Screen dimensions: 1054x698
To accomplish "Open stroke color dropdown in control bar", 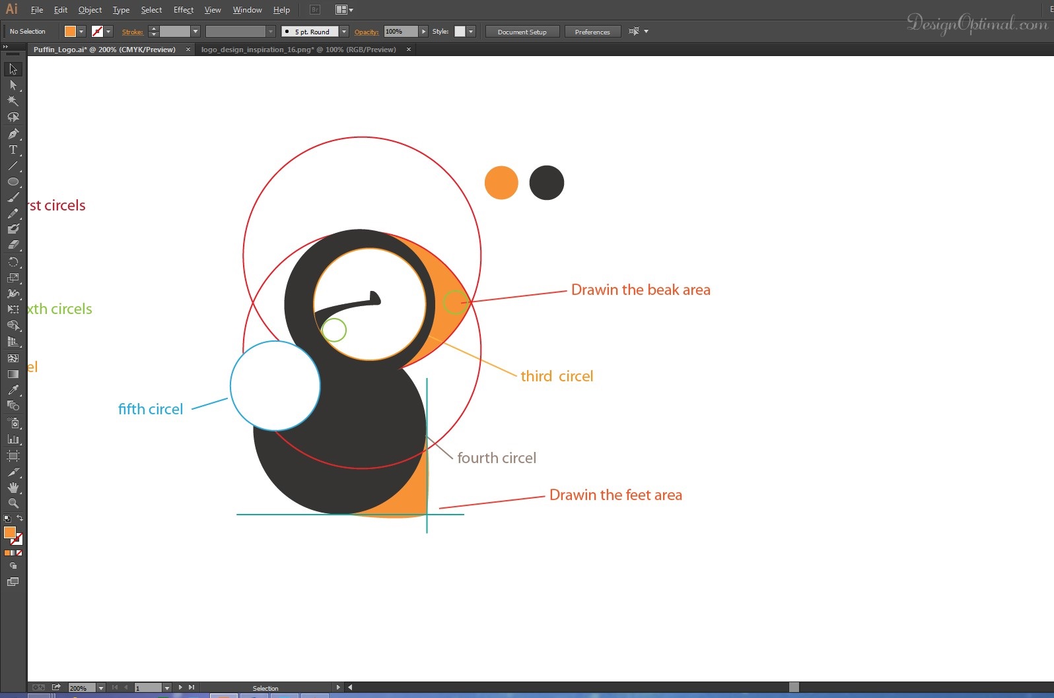I will tap(108, 32).
